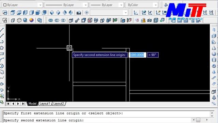The image size is (218, 123).
Task: Switch to the Layout1 tab
Action: (x=45, y=104)
